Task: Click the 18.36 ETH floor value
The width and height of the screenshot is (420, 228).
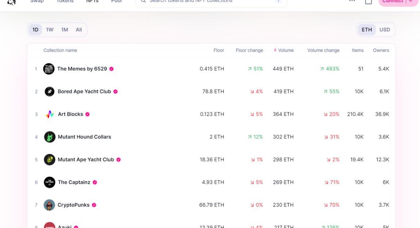Action: click(x=212, y=160)
